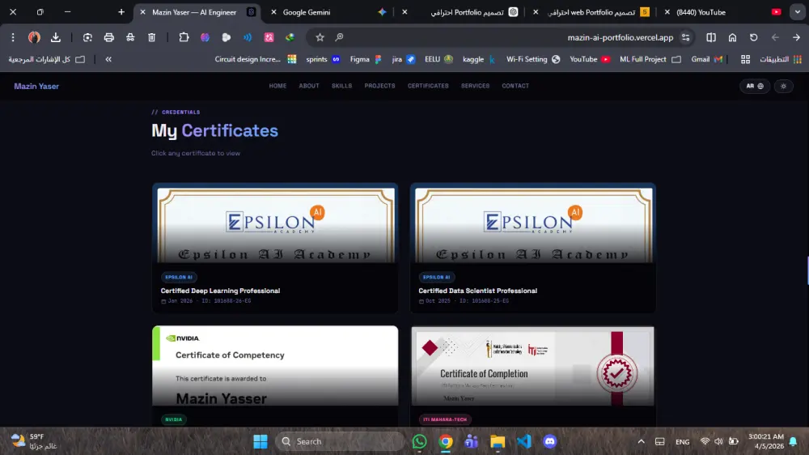Switch site language with AR button
Screen dimensions: 809x455
(x=754, y=87)
